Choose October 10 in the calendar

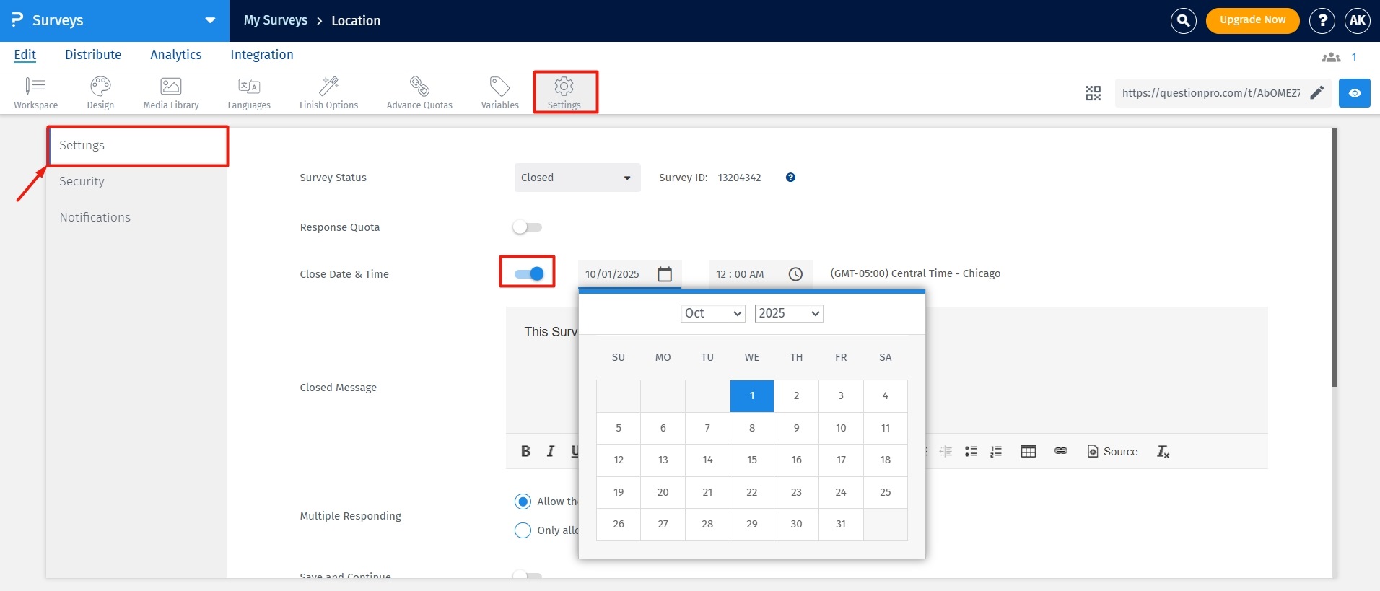(x=841, y=428)
